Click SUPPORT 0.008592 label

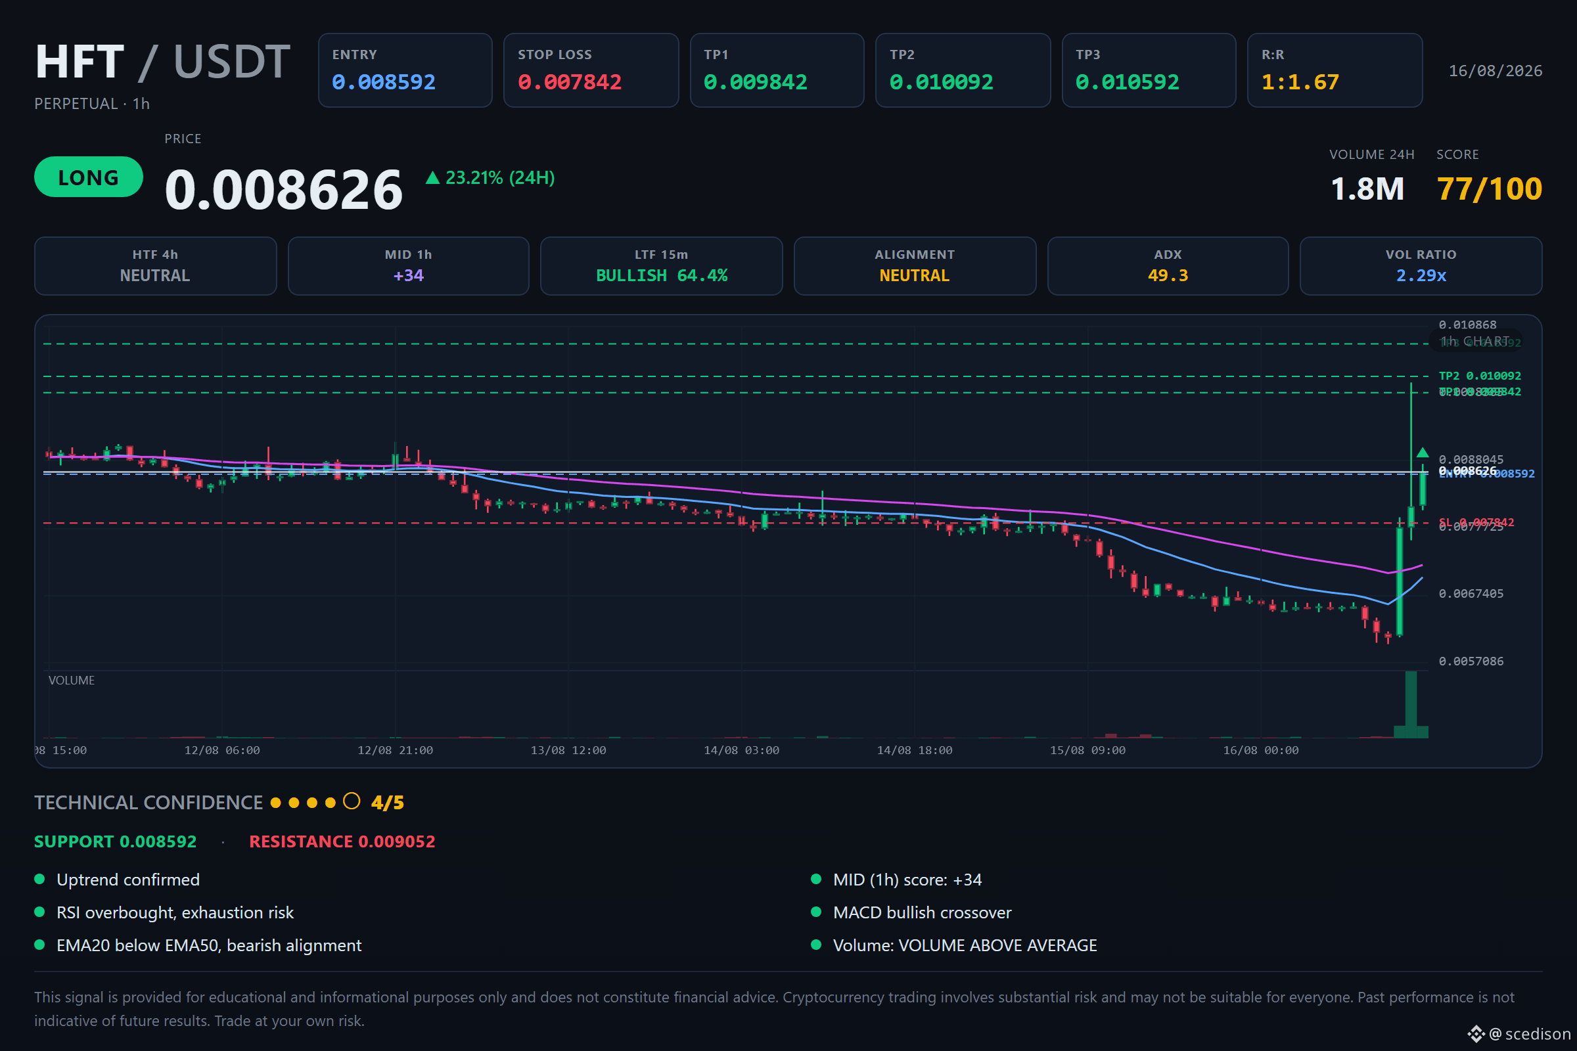click(x=116, y=842)
